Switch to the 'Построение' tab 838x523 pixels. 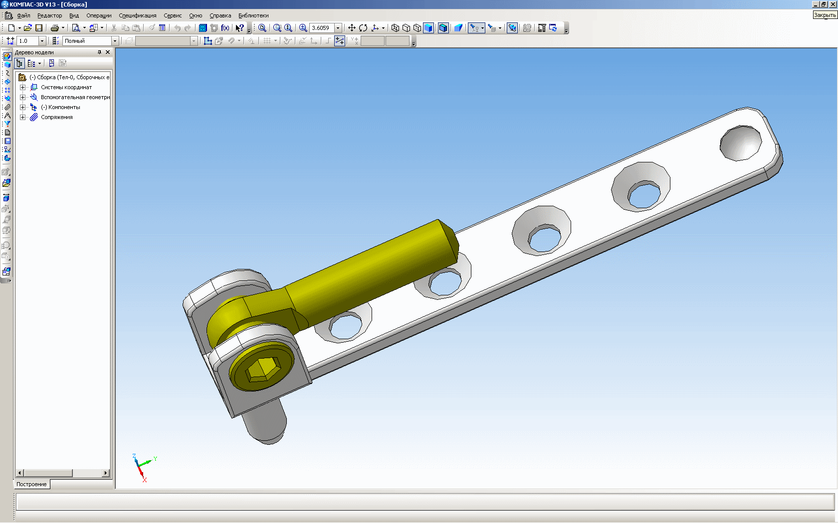(31, 484)
